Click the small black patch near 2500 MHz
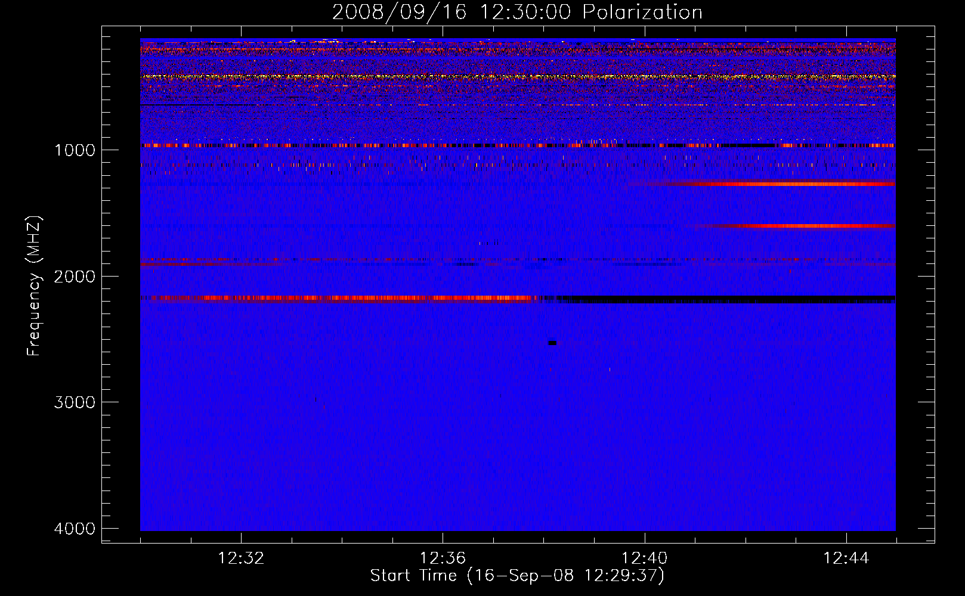 point(552,343)
